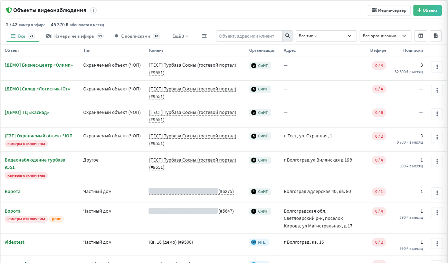Open [ДЕМО] Склад «Логистик-Юг» object link
The width and height of the screenshot is (448, 263).
click(x=37, y=89)
